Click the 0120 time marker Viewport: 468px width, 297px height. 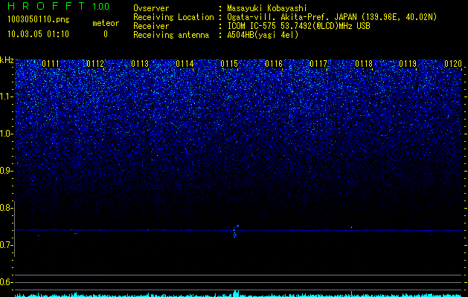[453, 64]
